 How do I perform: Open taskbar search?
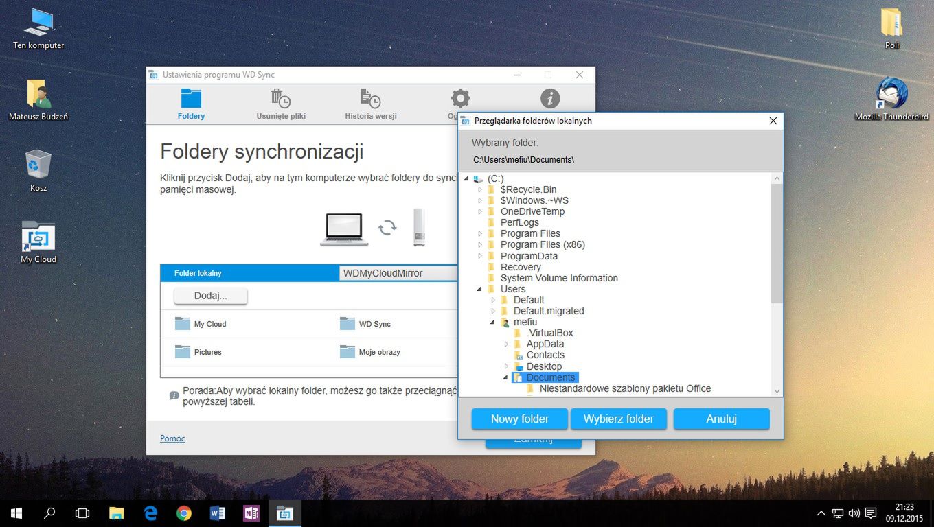(49, 513)
